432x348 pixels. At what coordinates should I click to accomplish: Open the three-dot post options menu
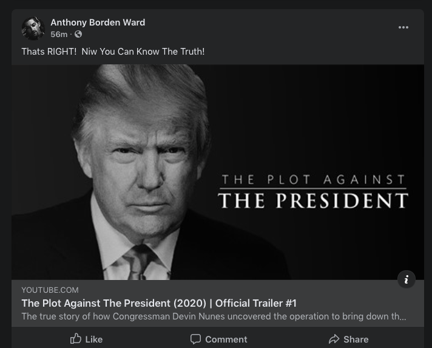403,27
